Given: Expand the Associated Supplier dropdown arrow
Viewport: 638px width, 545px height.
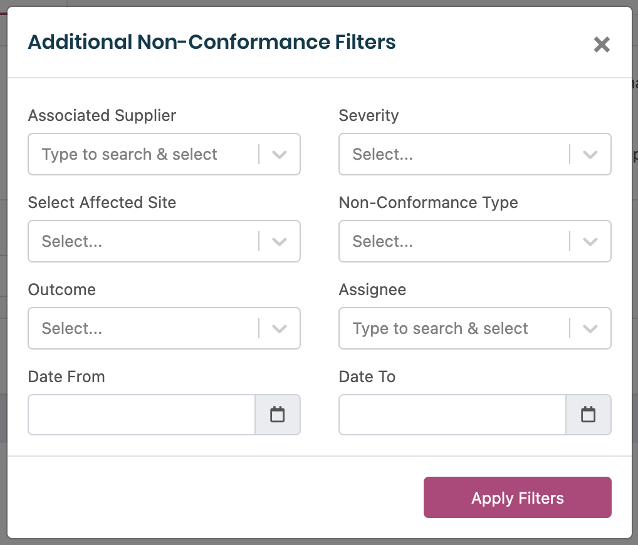Looking at the screenshot, I should click(x=280, y=154).
